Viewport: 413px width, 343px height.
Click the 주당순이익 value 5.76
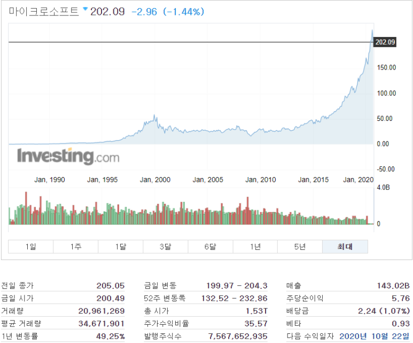[x=401, y=298]
